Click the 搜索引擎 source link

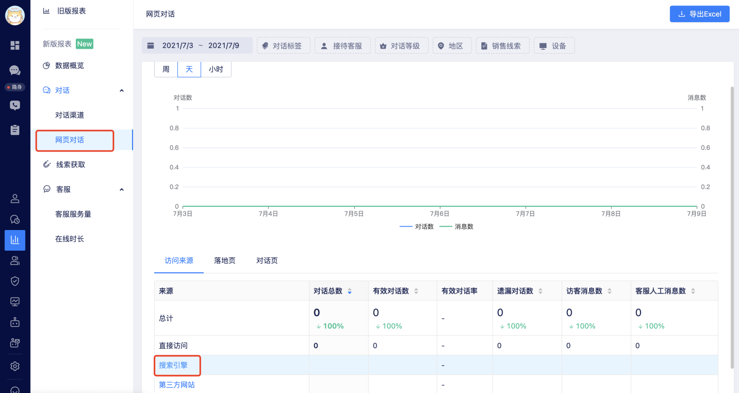click(x=173, y=365)
